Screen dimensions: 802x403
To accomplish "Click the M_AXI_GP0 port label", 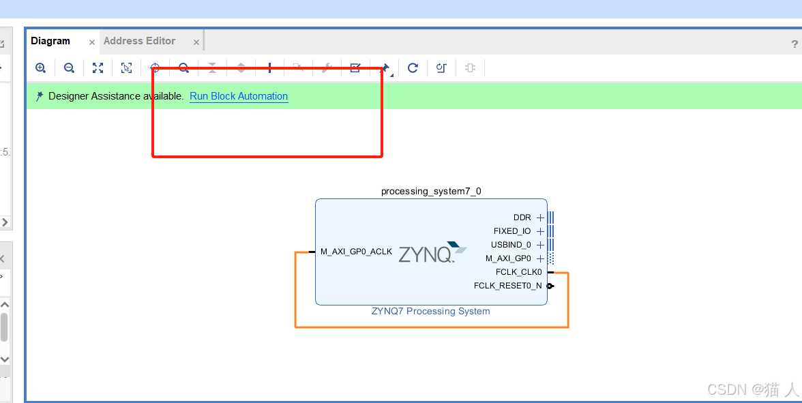I will click(x=509, y=259).
